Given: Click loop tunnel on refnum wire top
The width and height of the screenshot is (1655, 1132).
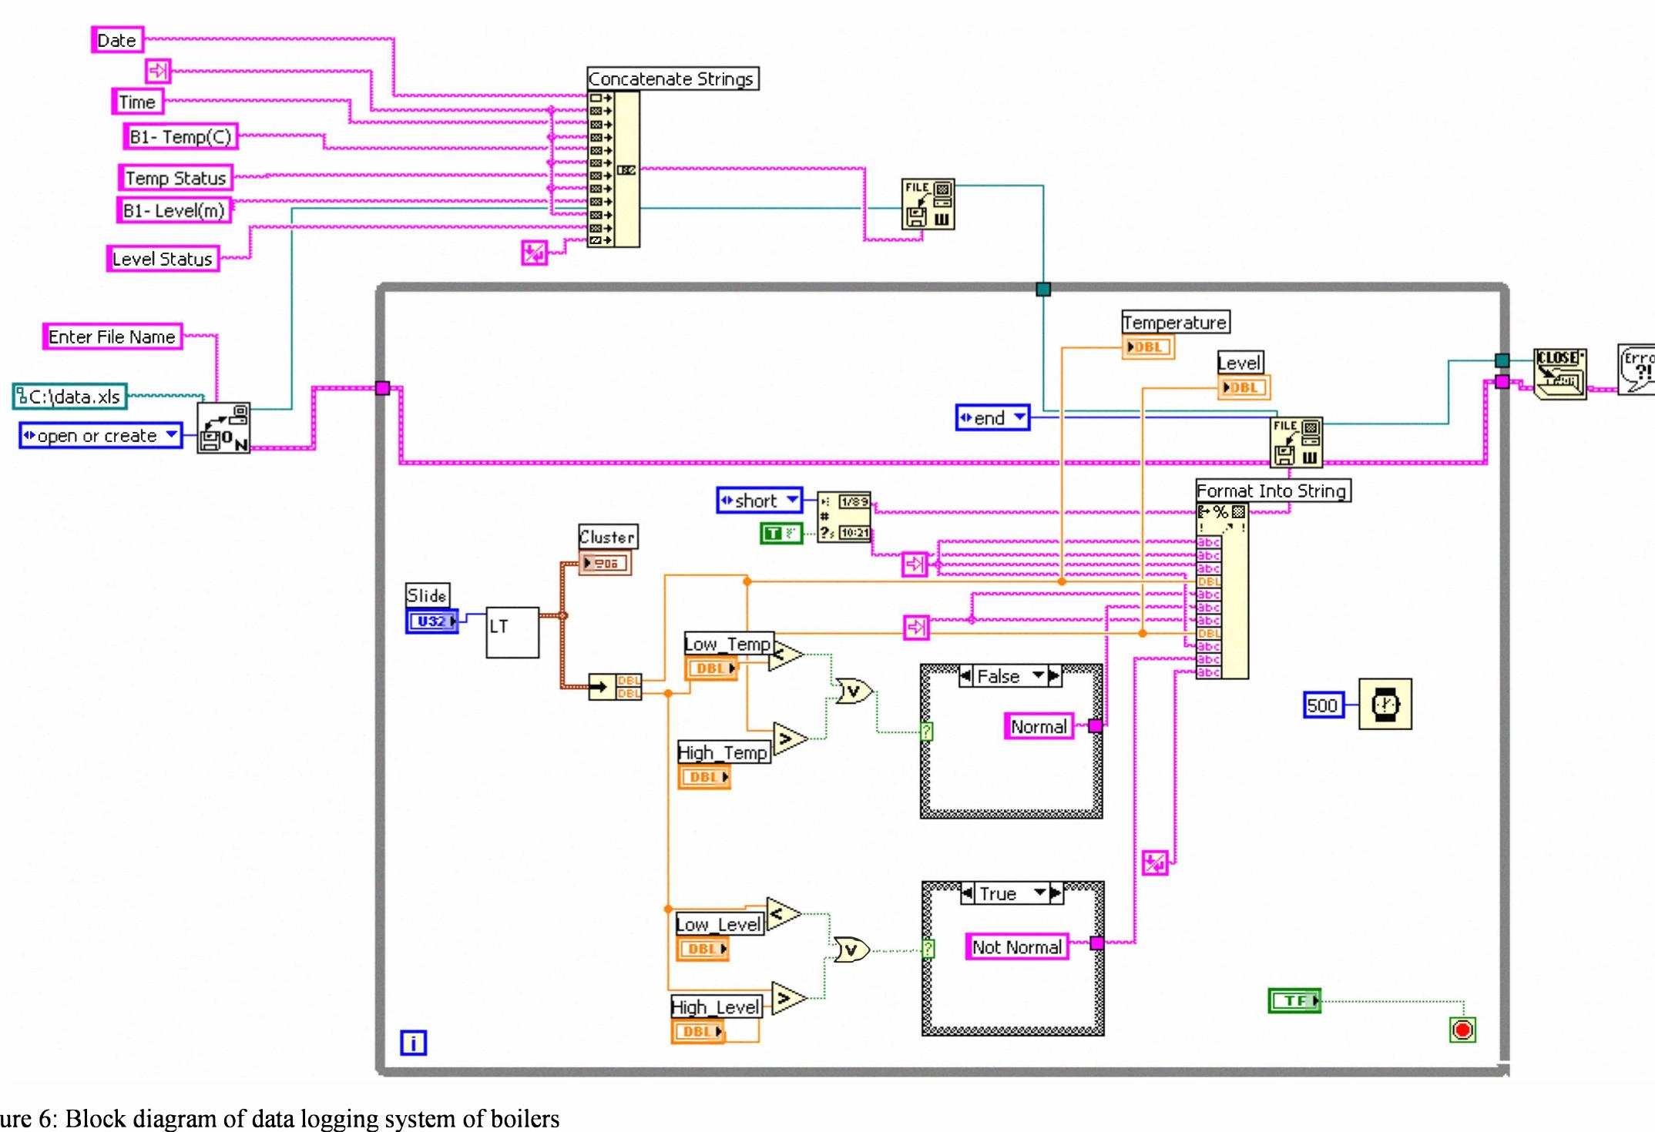Looking at the screenshot, I should click(1043, 289).
